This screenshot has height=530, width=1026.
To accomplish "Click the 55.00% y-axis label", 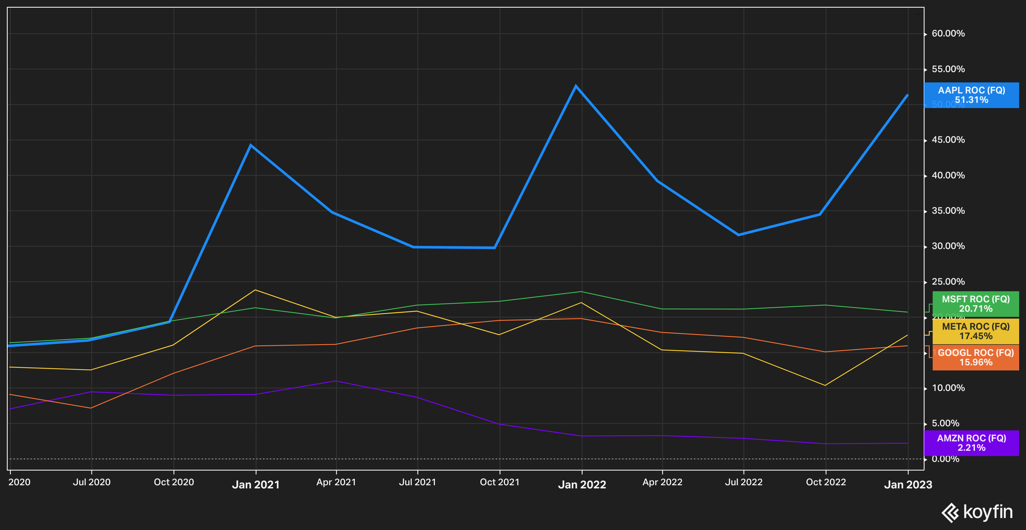I will (x=948, y=69).
